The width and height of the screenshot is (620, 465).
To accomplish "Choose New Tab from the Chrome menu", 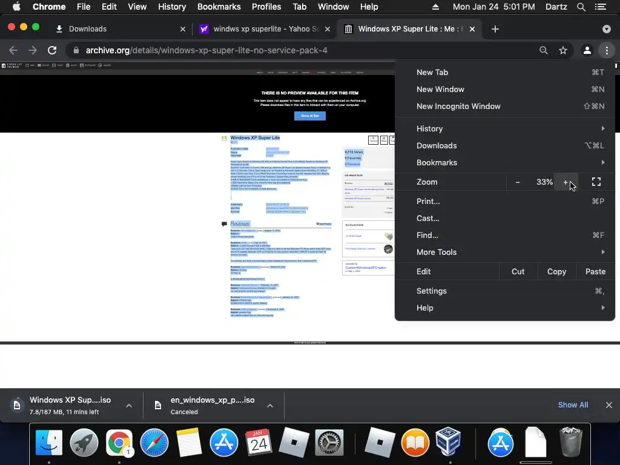I will click(505, 73).
